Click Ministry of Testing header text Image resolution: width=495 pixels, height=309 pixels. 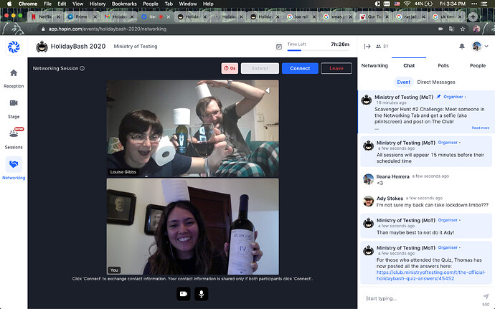point(136,47)
